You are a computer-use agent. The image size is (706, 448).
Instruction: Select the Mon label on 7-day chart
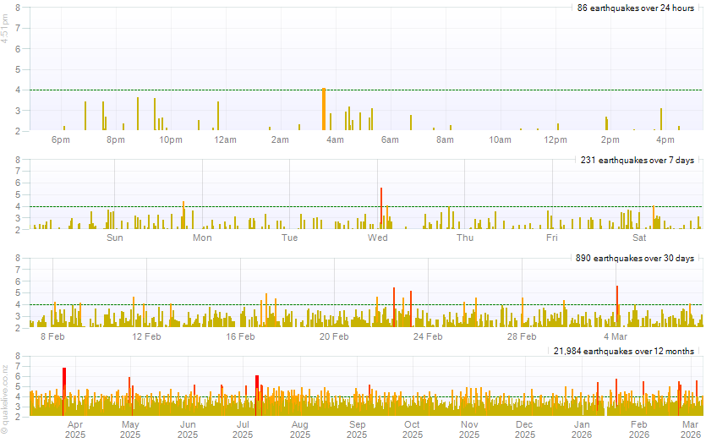(202, 238)
